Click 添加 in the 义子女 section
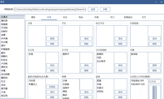Viewport: 164px width, 99px height. click(86, 65)
